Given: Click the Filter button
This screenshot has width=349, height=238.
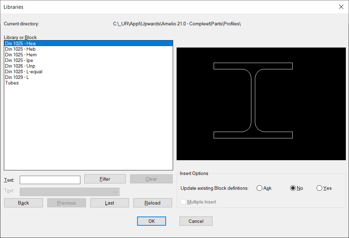Looking at the screenshot, I should tap(105, 179).
